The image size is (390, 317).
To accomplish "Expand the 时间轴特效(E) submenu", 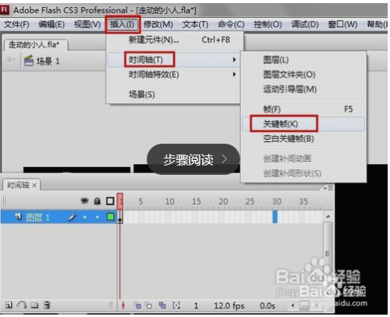I will [174, 75].
